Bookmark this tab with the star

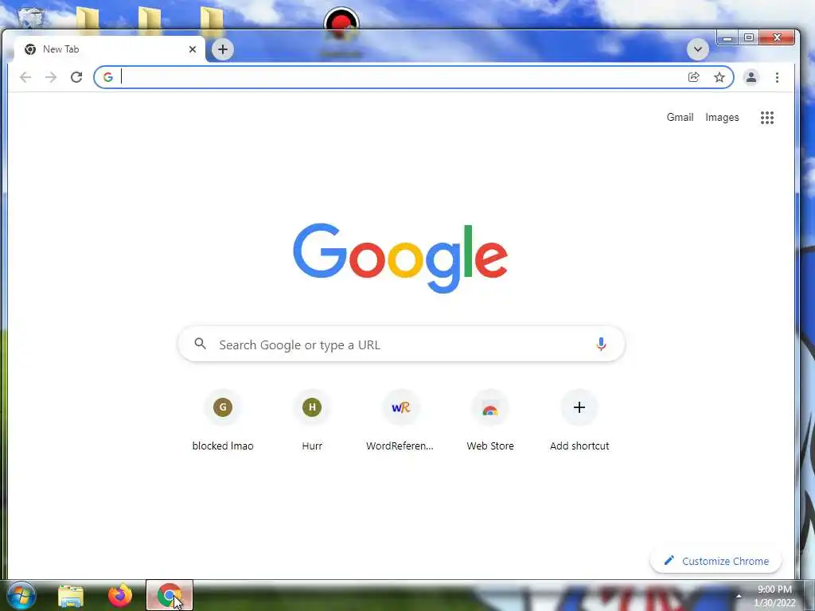coord(719,77)
